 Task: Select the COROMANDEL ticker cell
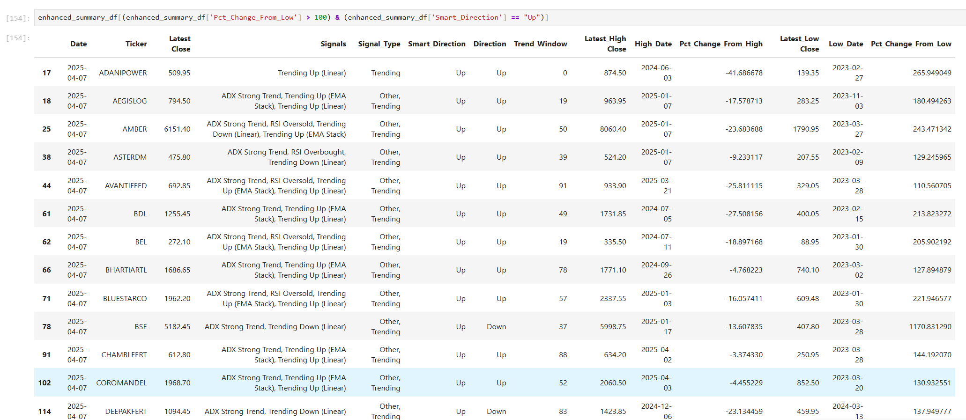(122, 383)
